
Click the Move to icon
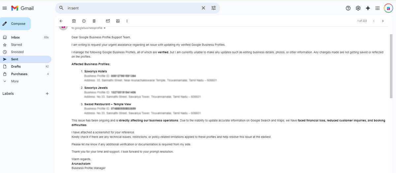coord(118,21)
